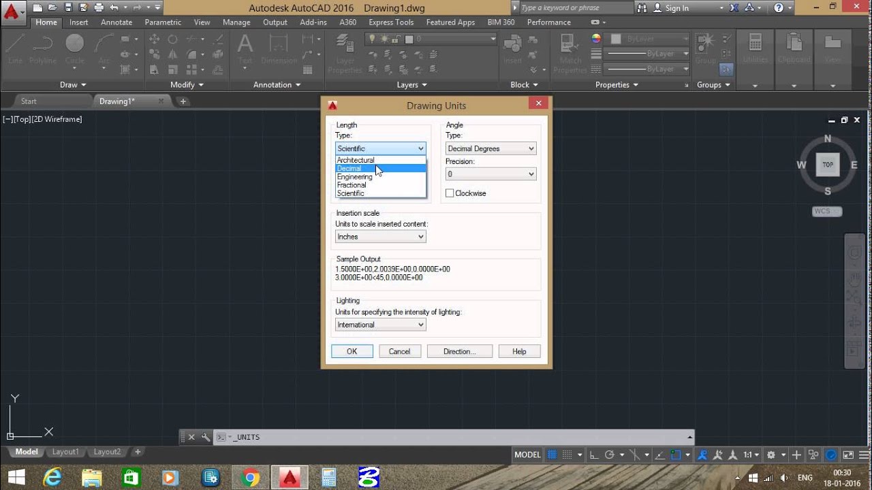
Task: Open the WCS coordinate system dropdown
Action: 827,211
